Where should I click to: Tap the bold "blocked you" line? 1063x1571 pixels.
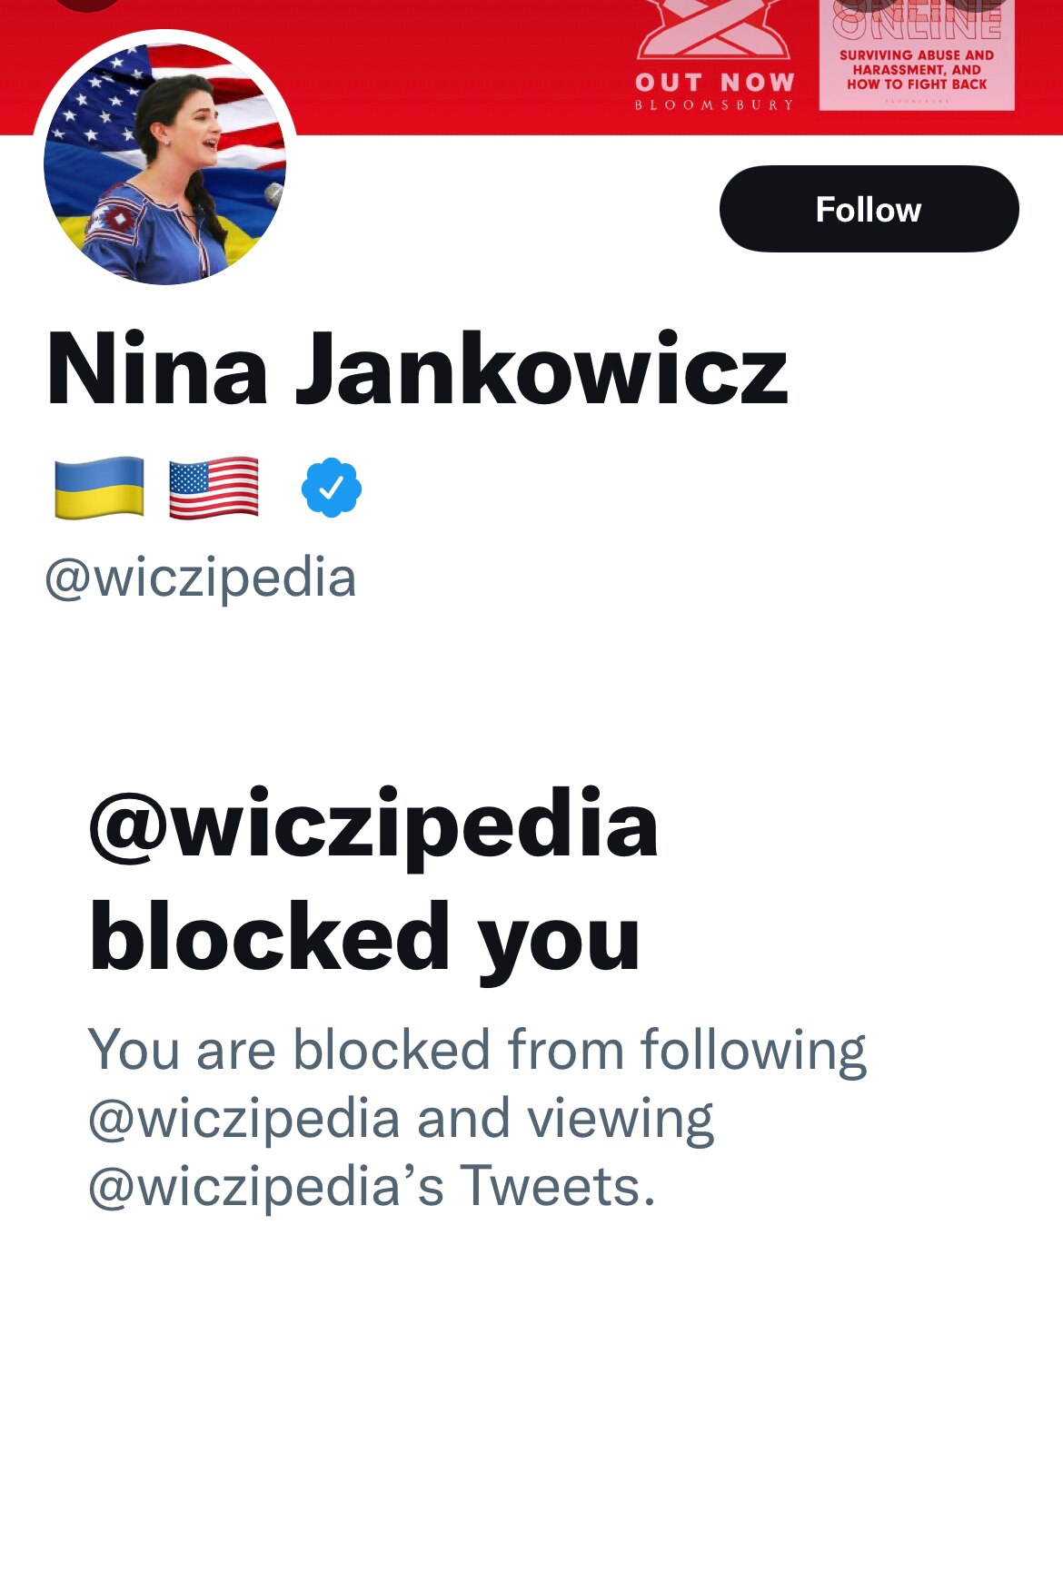click(365, 938)
